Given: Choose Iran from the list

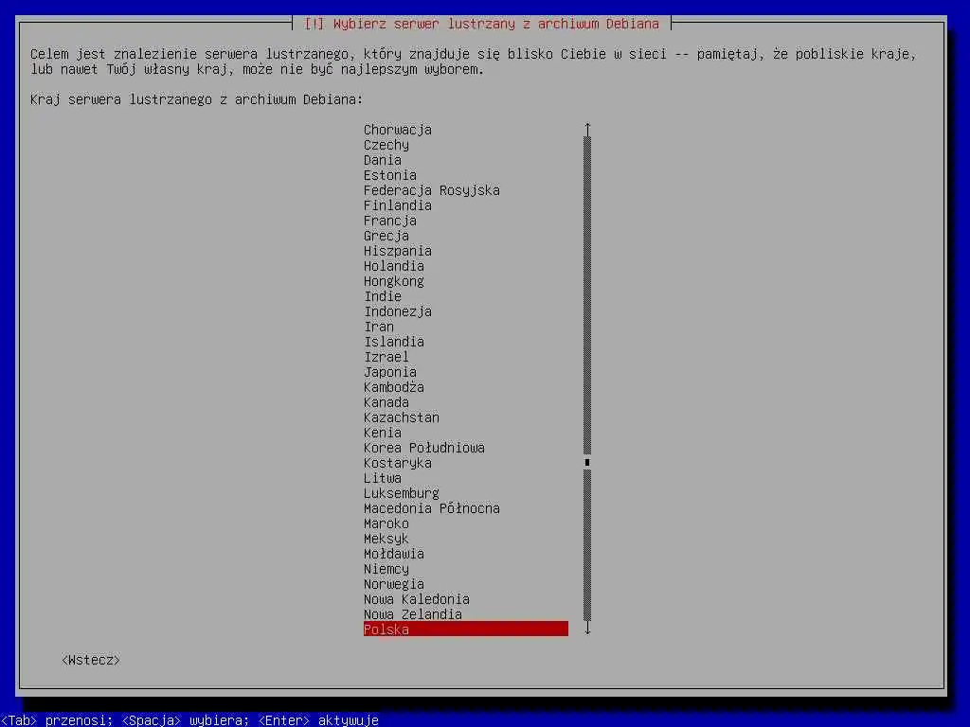Looking at the screenshot, I should point(379,327).
